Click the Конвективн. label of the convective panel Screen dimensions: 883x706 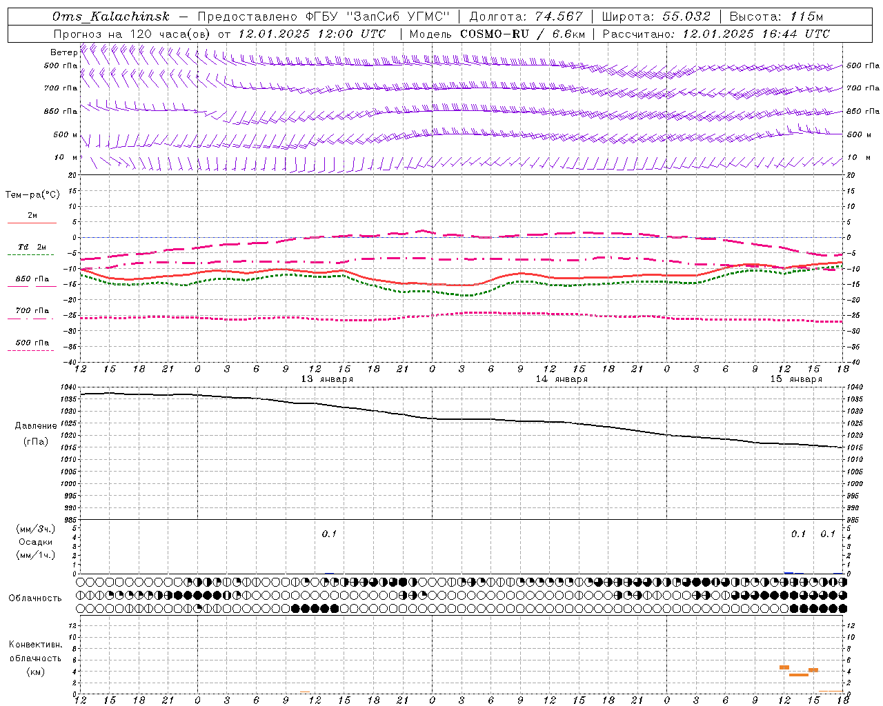tap(35, 645)
